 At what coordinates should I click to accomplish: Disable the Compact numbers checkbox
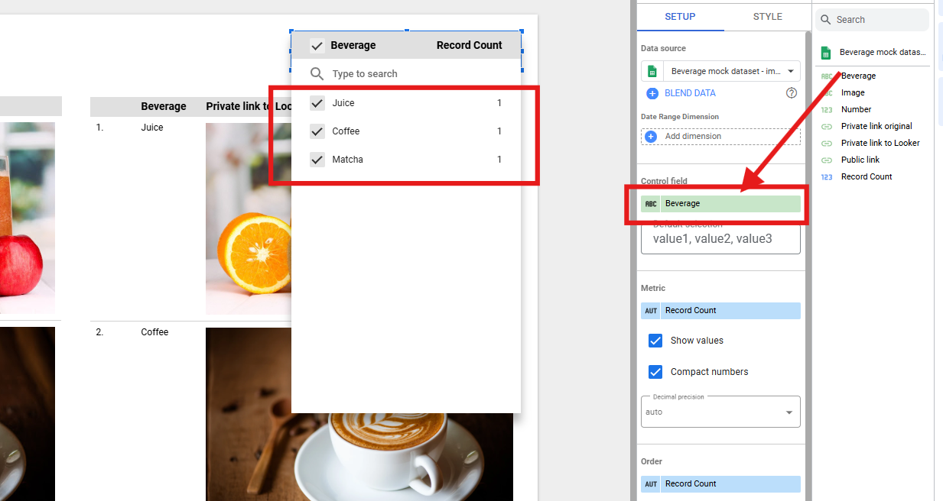[x=655, y=372]
